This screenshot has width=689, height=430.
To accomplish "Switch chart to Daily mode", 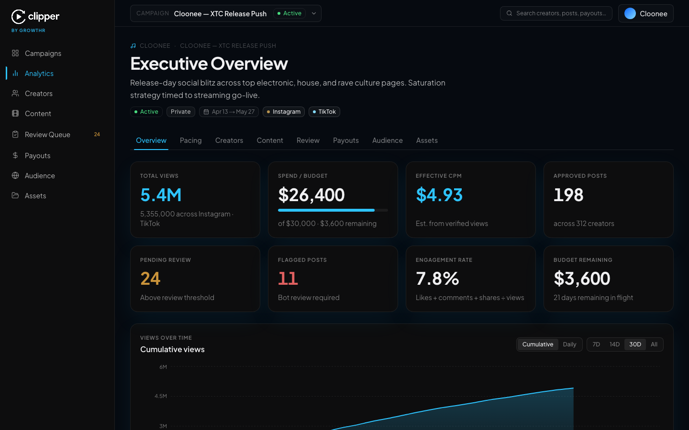I will pyautogui.click(x=569, y=344).
